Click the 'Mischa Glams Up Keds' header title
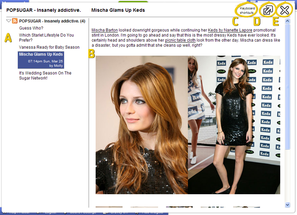Screen dimensions: 297x215 coord(118,10)
